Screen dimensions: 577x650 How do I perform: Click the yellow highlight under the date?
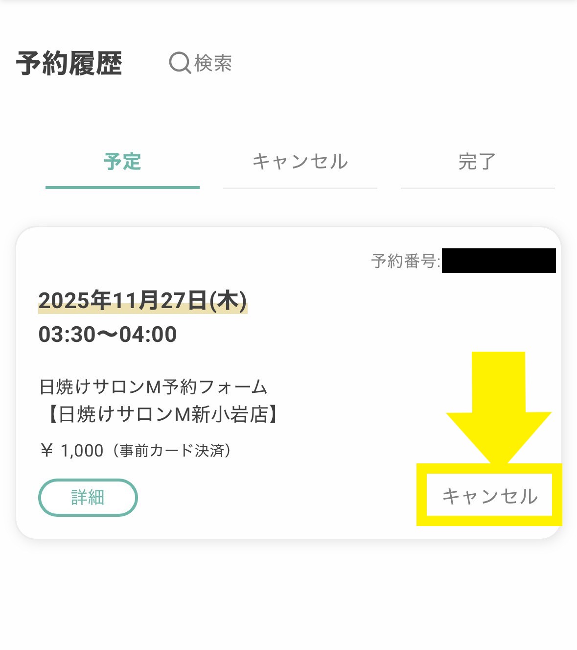point(142,310)
